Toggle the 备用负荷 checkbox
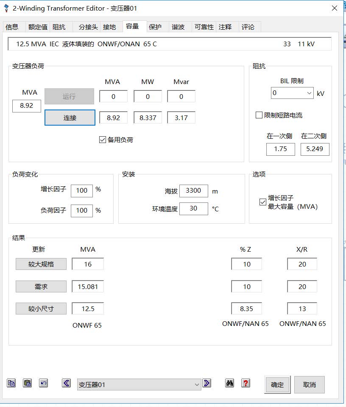 pyautogui.click(x=103, y=140)
